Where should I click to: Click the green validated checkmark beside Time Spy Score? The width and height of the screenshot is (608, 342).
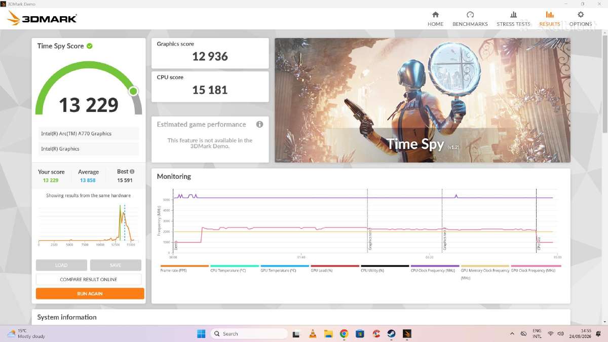(90, 46)
